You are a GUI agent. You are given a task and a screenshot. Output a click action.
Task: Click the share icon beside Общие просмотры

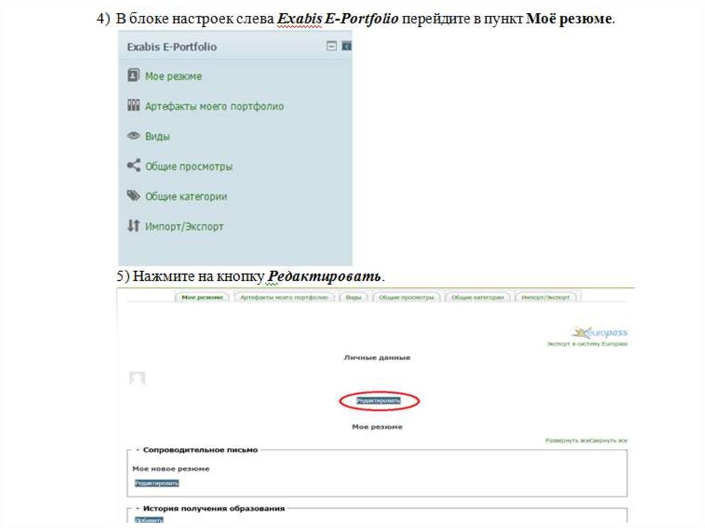pyautogui.click(x=134, y=166)
